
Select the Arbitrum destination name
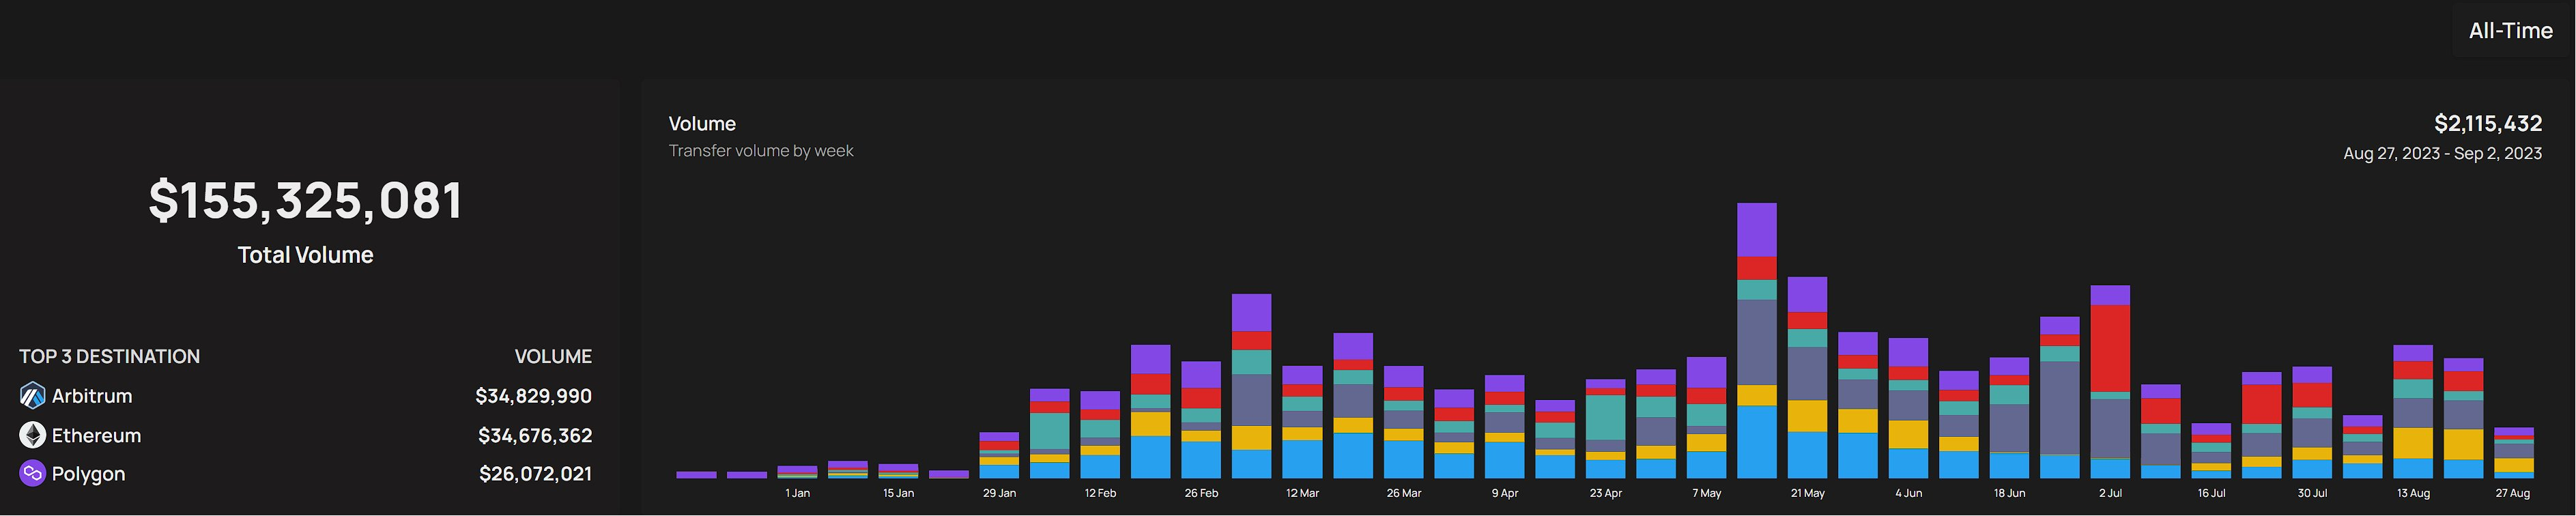92,396
